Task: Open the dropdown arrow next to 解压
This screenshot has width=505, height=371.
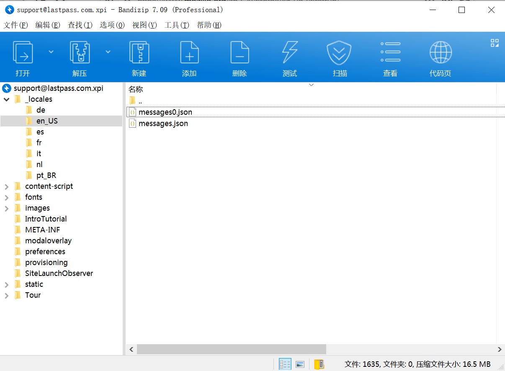Action: [108, 52]
